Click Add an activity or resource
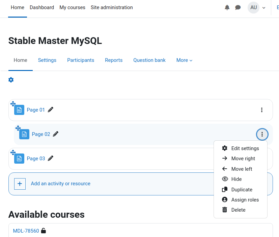 (60, 184)
